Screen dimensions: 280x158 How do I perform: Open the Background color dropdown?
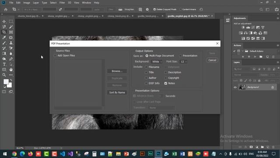(x=157, y=61)
